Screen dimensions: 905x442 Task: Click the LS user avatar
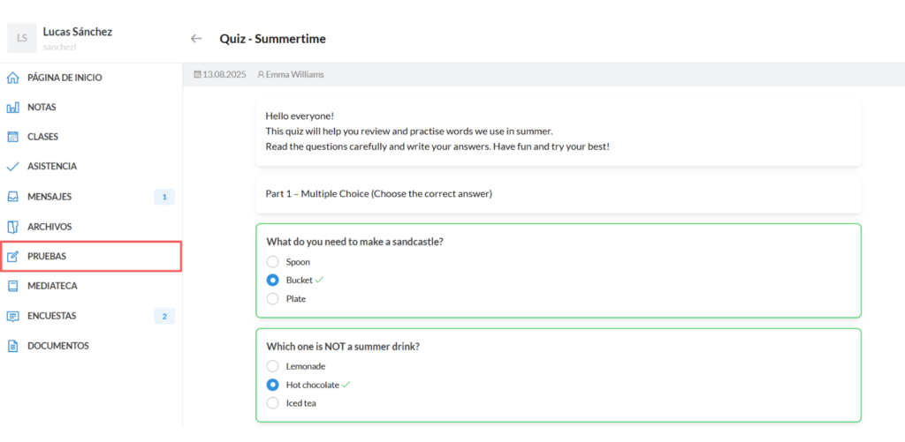tap(21, 38)
